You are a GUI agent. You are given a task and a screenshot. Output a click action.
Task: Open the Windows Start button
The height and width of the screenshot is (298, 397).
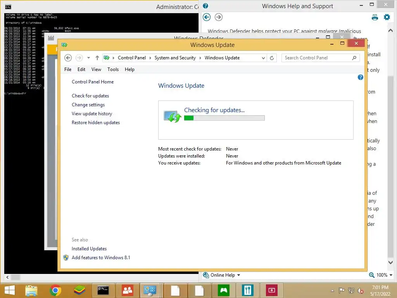click(10, 290)
